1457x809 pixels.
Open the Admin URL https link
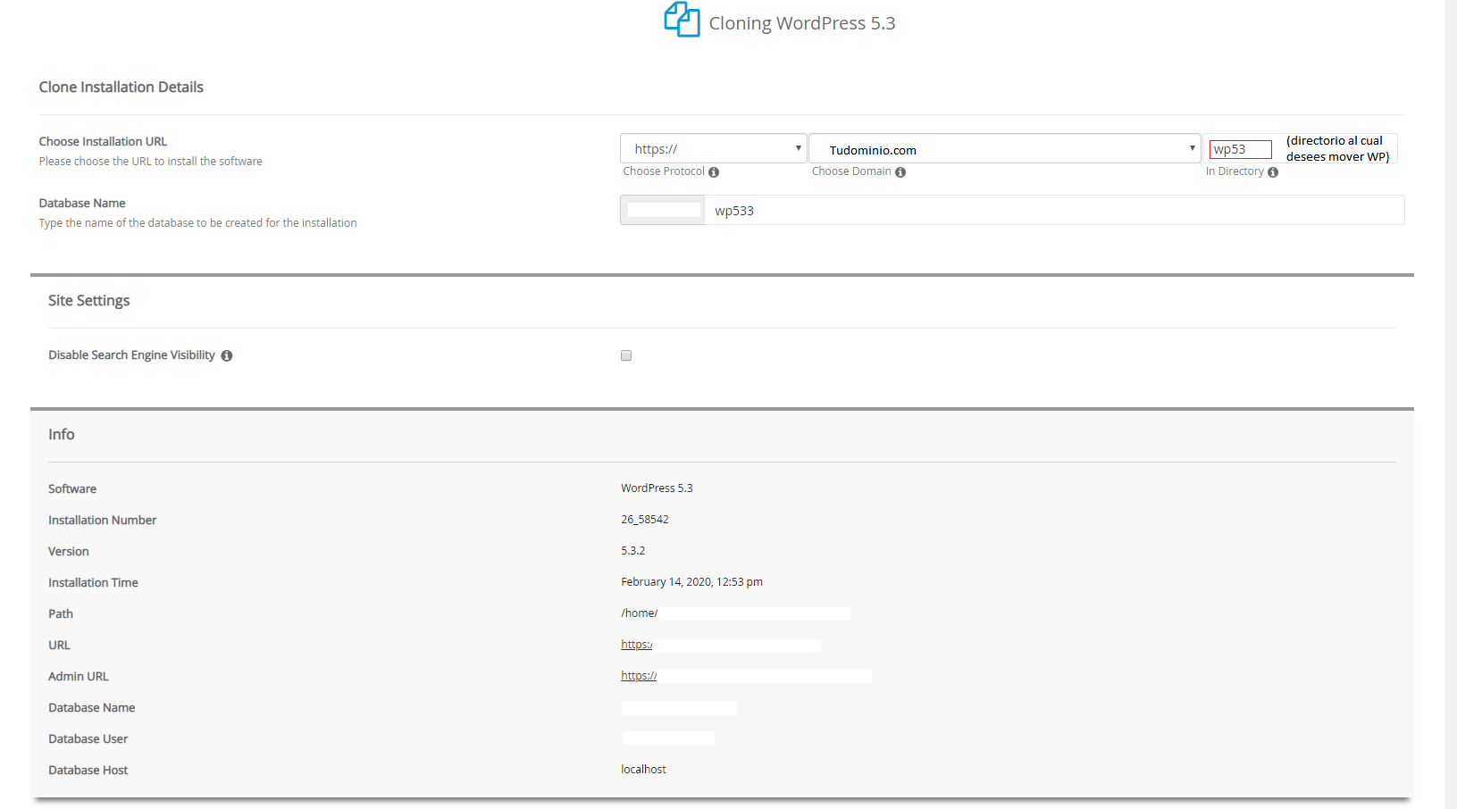639,676
